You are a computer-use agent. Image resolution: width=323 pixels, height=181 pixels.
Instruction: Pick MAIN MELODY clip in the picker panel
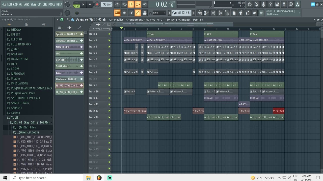click(x=69, y=47)
